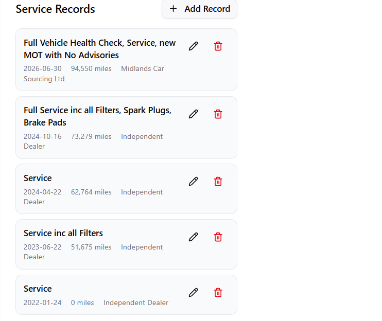Click the Service Records heading
Image resolution: width=382 pixels, height=321 pixels.
[55, 9]
